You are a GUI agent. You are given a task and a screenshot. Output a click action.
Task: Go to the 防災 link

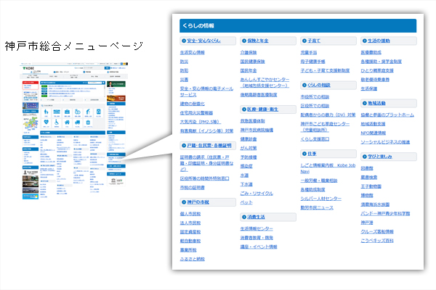click(x=184, y=62)
